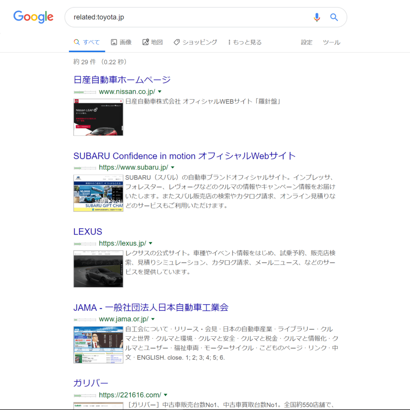The width and height of the screenshot is (410, 410).
Task: Click the blue magnifier search button
Action: coord(334,17)
